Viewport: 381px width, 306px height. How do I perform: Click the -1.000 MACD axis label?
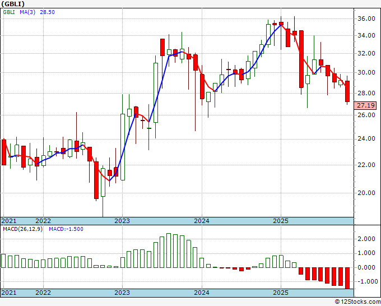(x=366, y=281)
